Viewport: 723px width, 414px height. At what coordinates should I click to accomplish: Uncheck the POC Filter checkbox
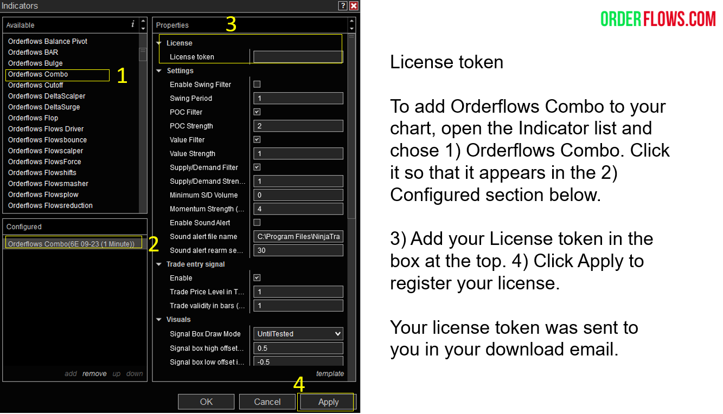pos(257,112)
